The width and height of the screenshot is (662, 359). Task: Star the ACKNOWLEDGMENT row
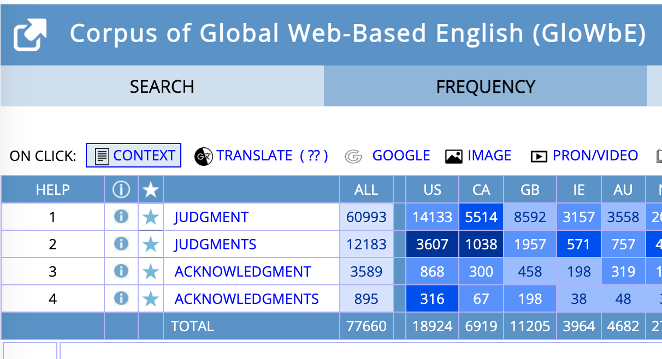(151, 272)
